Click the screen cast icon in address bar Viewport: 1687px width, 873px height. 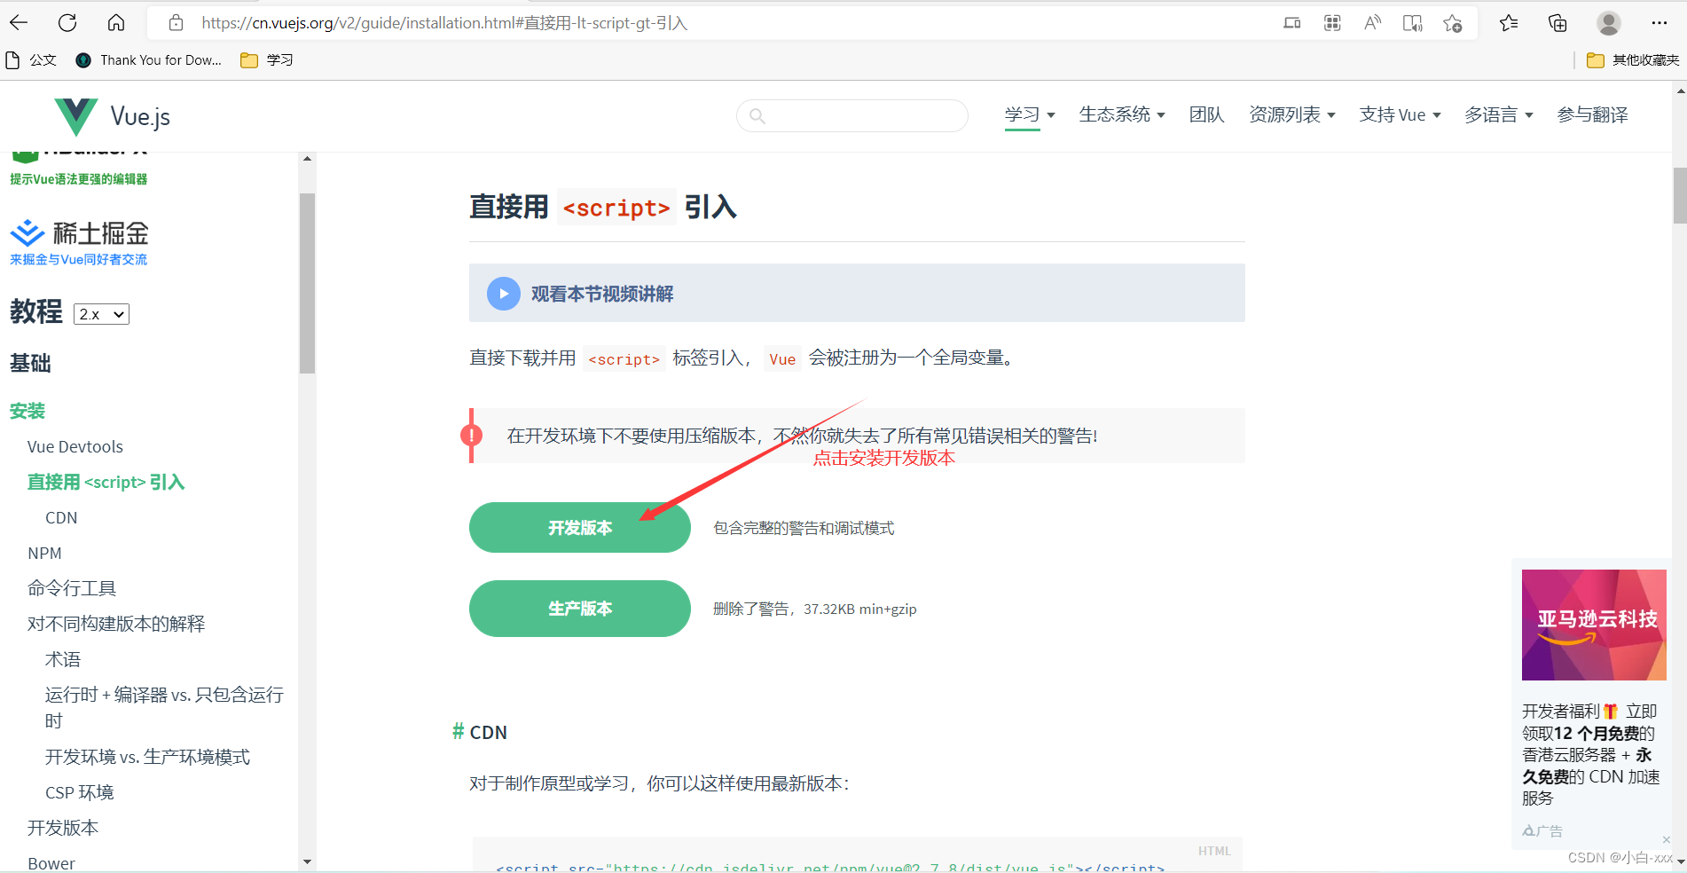(1292, 23)
